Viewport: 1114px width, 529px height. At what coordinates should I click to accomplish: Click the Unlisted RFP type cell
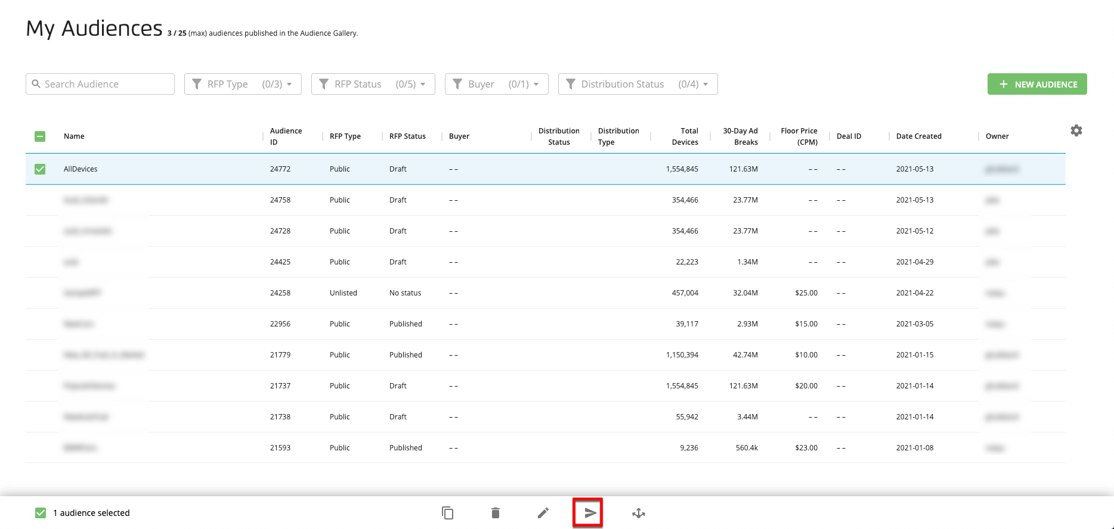pyautogui.click(x=344, y=293)
